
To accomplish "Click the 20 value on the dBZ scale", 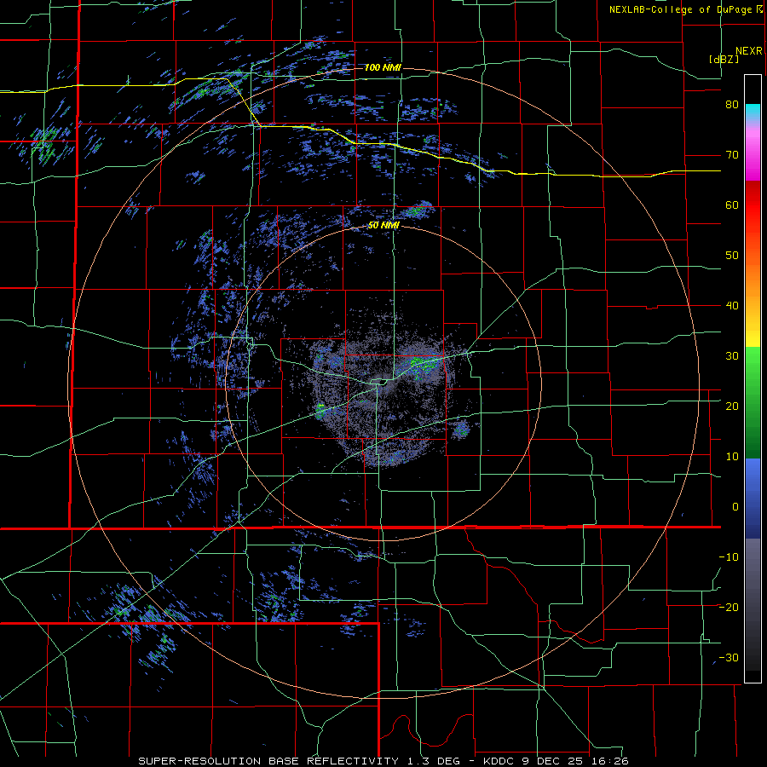I will [x=732, y=407].
